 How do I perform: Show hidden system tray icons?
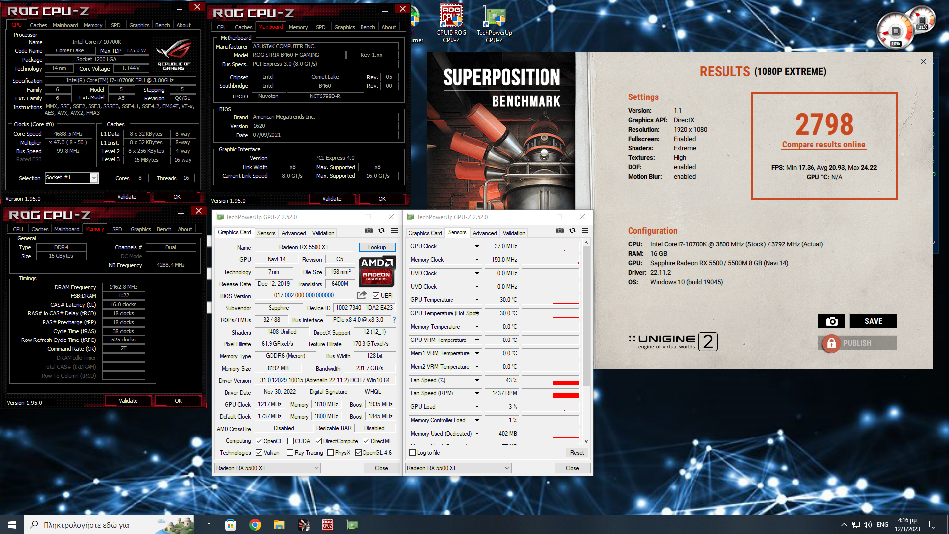844,525
